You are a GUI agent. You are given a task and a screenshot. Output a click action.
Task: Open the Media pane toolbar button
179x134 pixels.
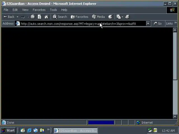pos(98,17)
